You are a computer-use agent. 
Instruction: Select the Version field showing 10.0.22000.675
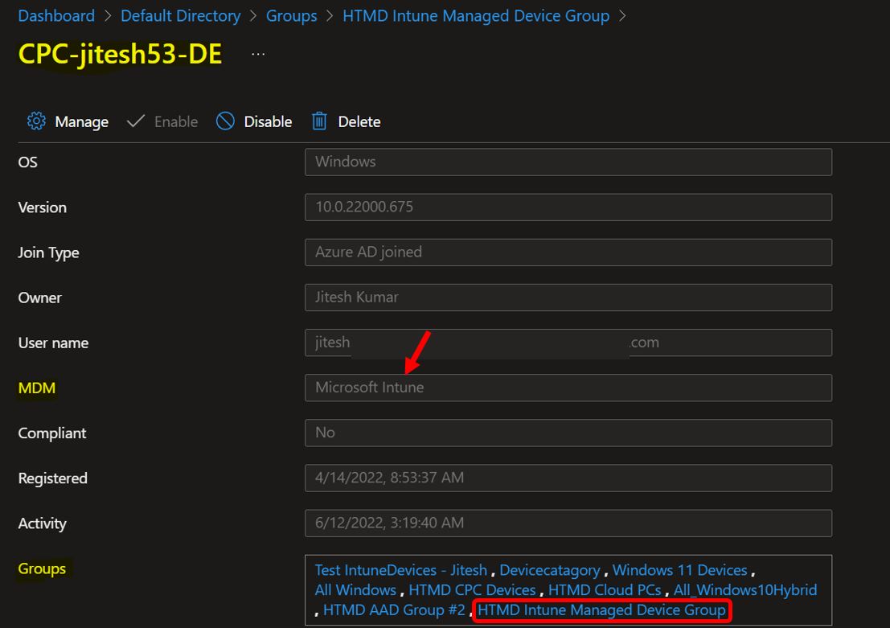pos(568,207)
